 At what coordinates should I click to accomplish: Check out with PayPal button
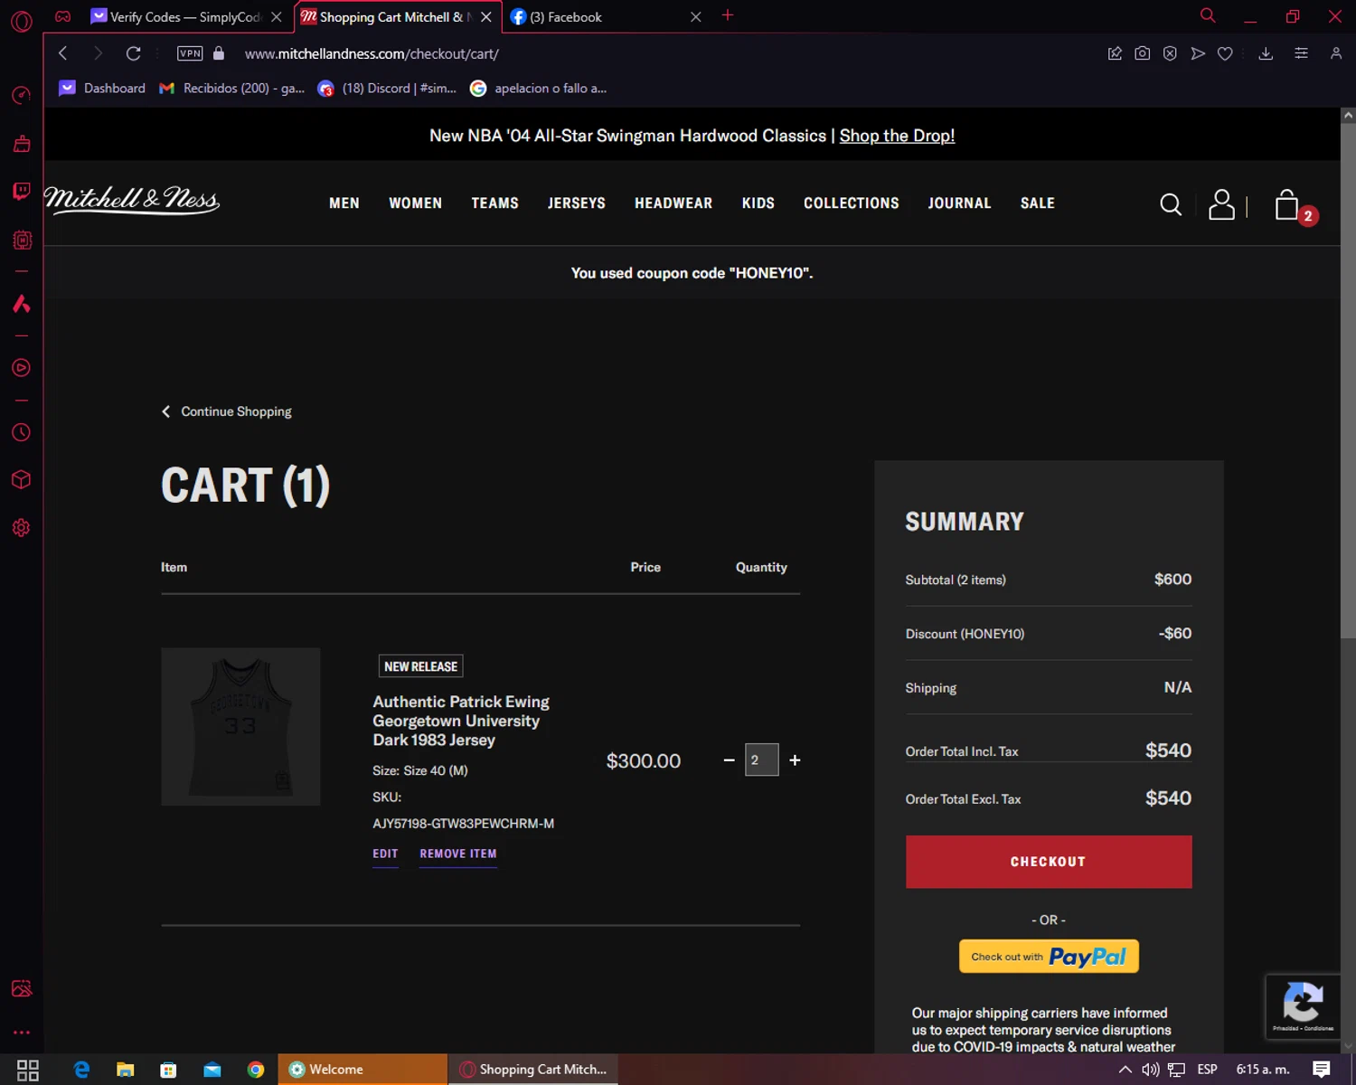coord(1049,957)
